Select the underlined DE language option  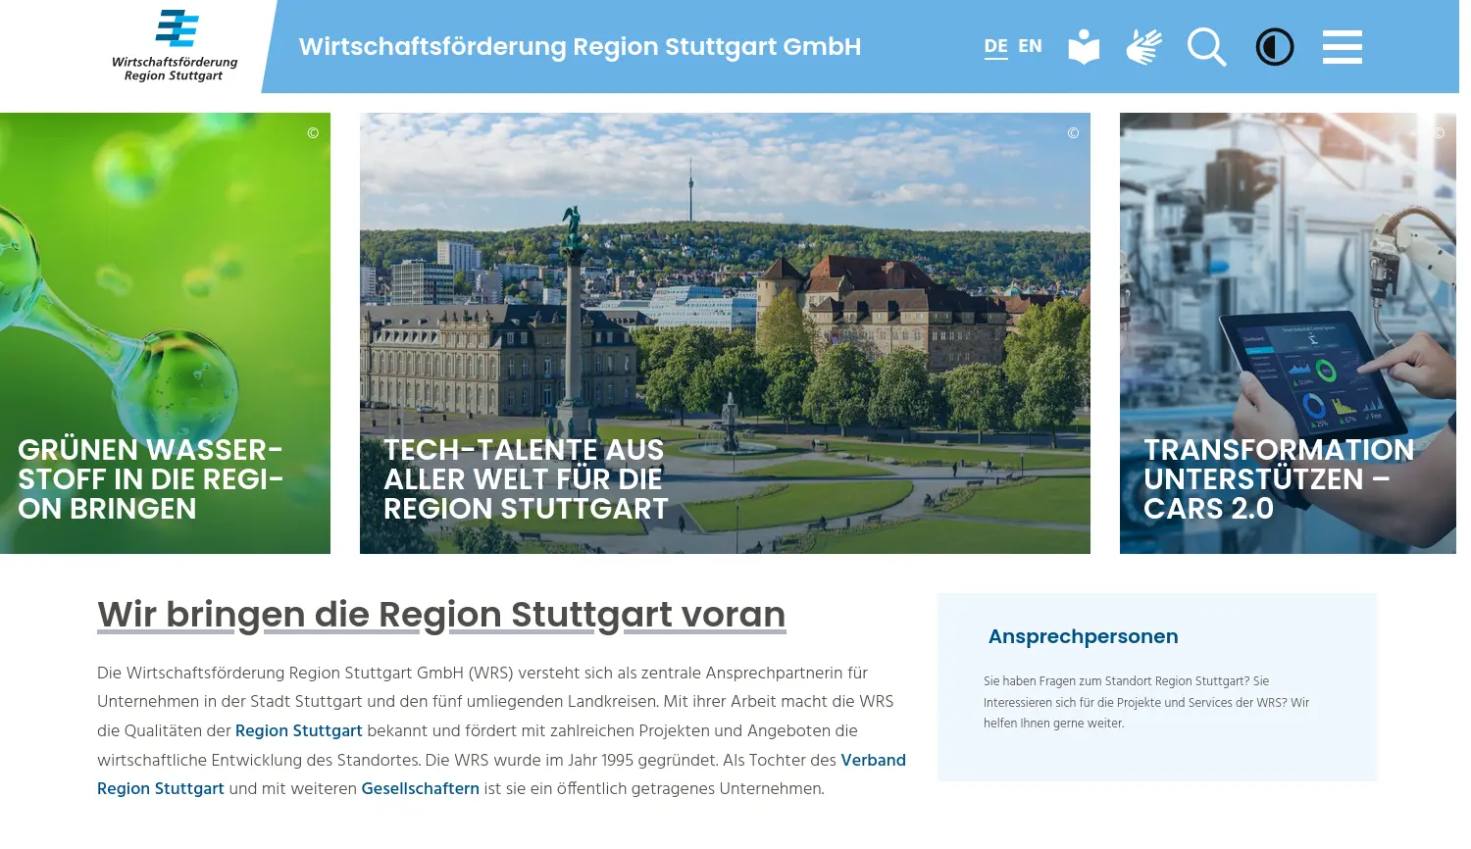pos(995,45)
